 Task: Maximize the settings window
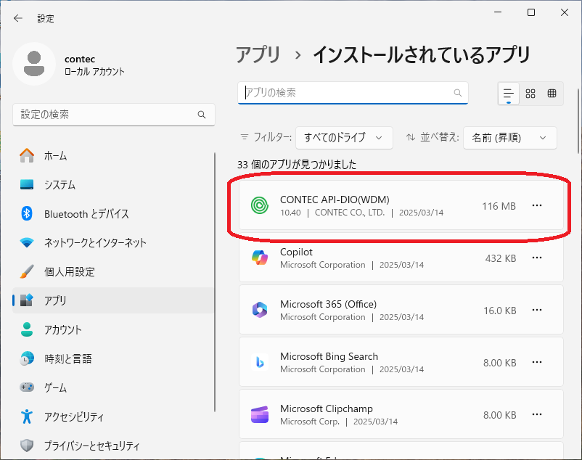(531, 12)
